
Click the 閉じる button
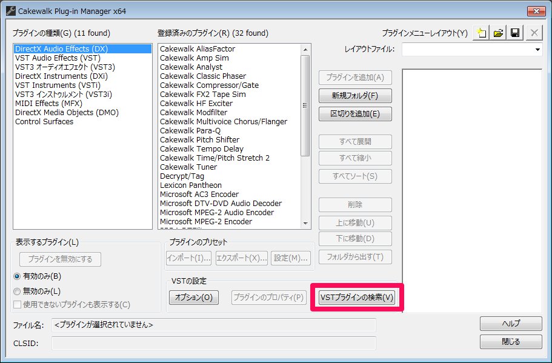pyautogui.click(x=511, y=342)
